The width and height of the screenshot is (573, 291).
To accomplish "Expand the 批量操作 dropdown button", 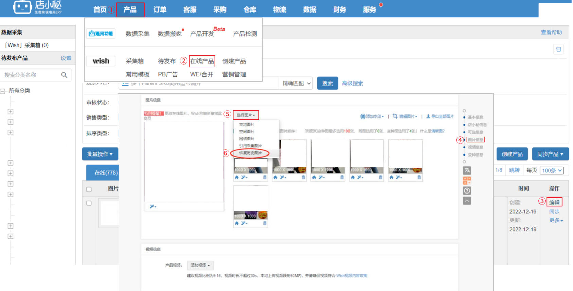I will pyautogui.click(x=100, y=154).
